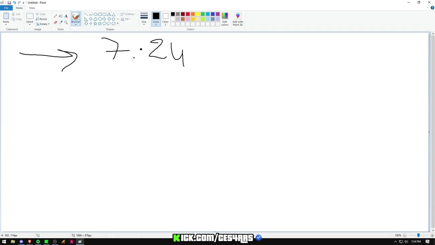Viewport: 435px width, 245px height.
Task: Choose the Rounded rectangle shape
Action: click(104, 15)
